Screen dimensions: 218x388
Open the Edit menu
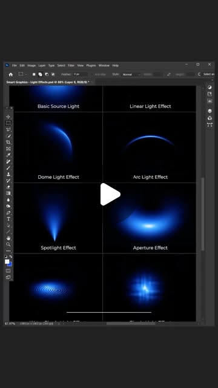click(22, 65)
